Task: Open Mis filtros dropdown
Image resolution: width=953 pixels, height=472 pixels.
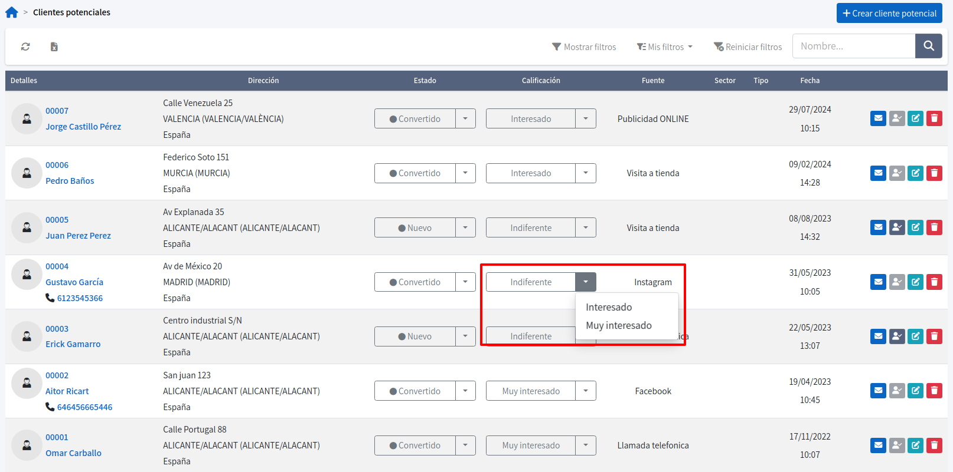Action: (664, 47)
